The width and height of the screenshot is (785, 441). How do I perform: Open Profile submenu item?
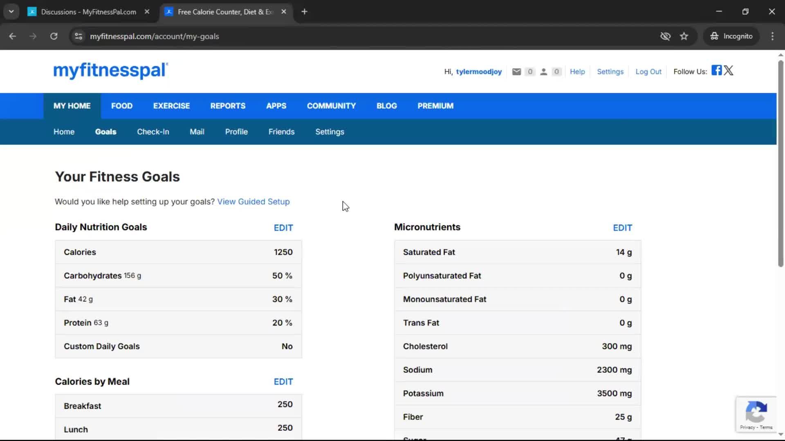[x=236, y=132]
